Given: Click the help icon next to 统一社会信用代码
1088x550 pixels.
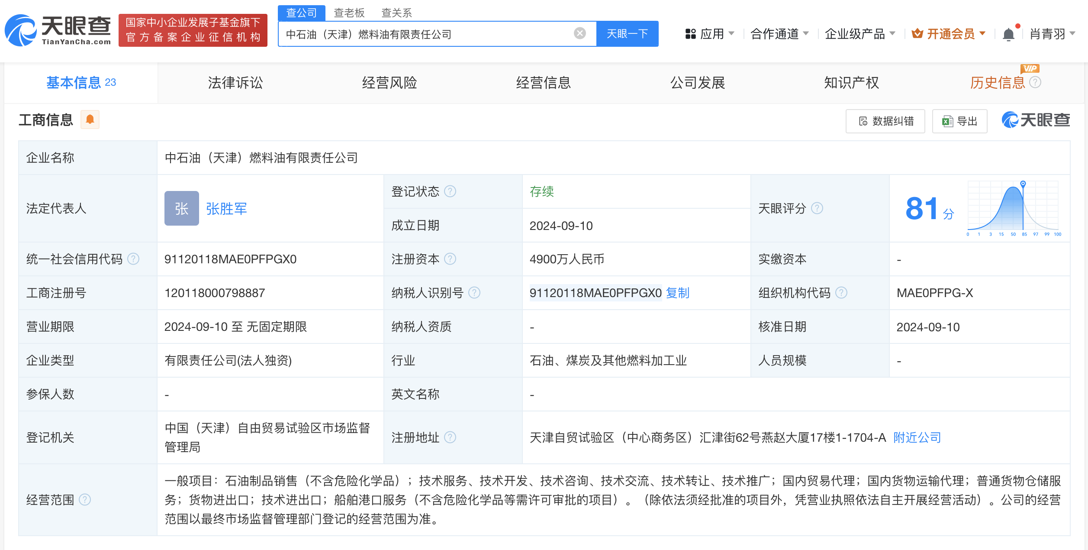Looking at the screenshot, I should point(135,259).
